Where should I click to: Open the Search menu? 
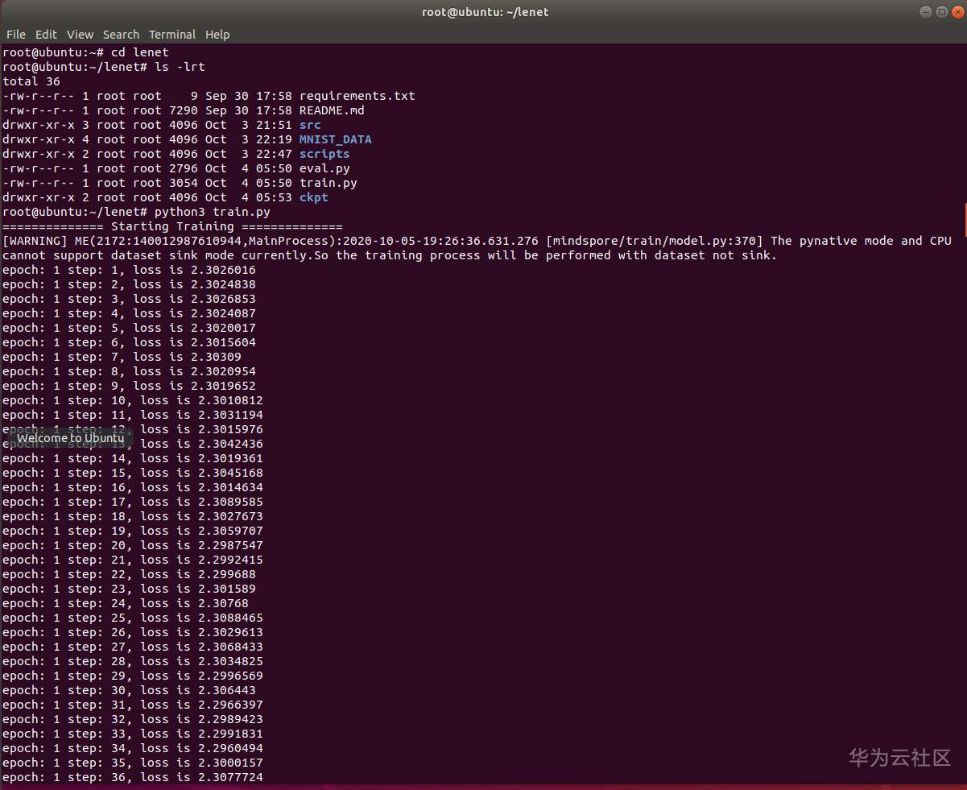tap(121, 35)
